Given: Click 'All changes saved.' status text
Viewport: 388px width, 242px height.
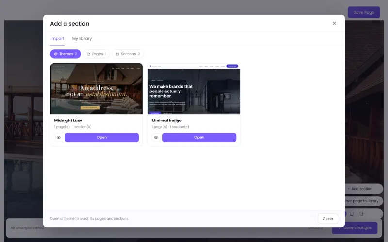Looking at the screenshot, I should tap(28, 228).
